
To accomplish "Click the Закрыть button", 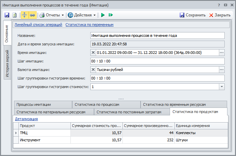I will click(220, 15).
